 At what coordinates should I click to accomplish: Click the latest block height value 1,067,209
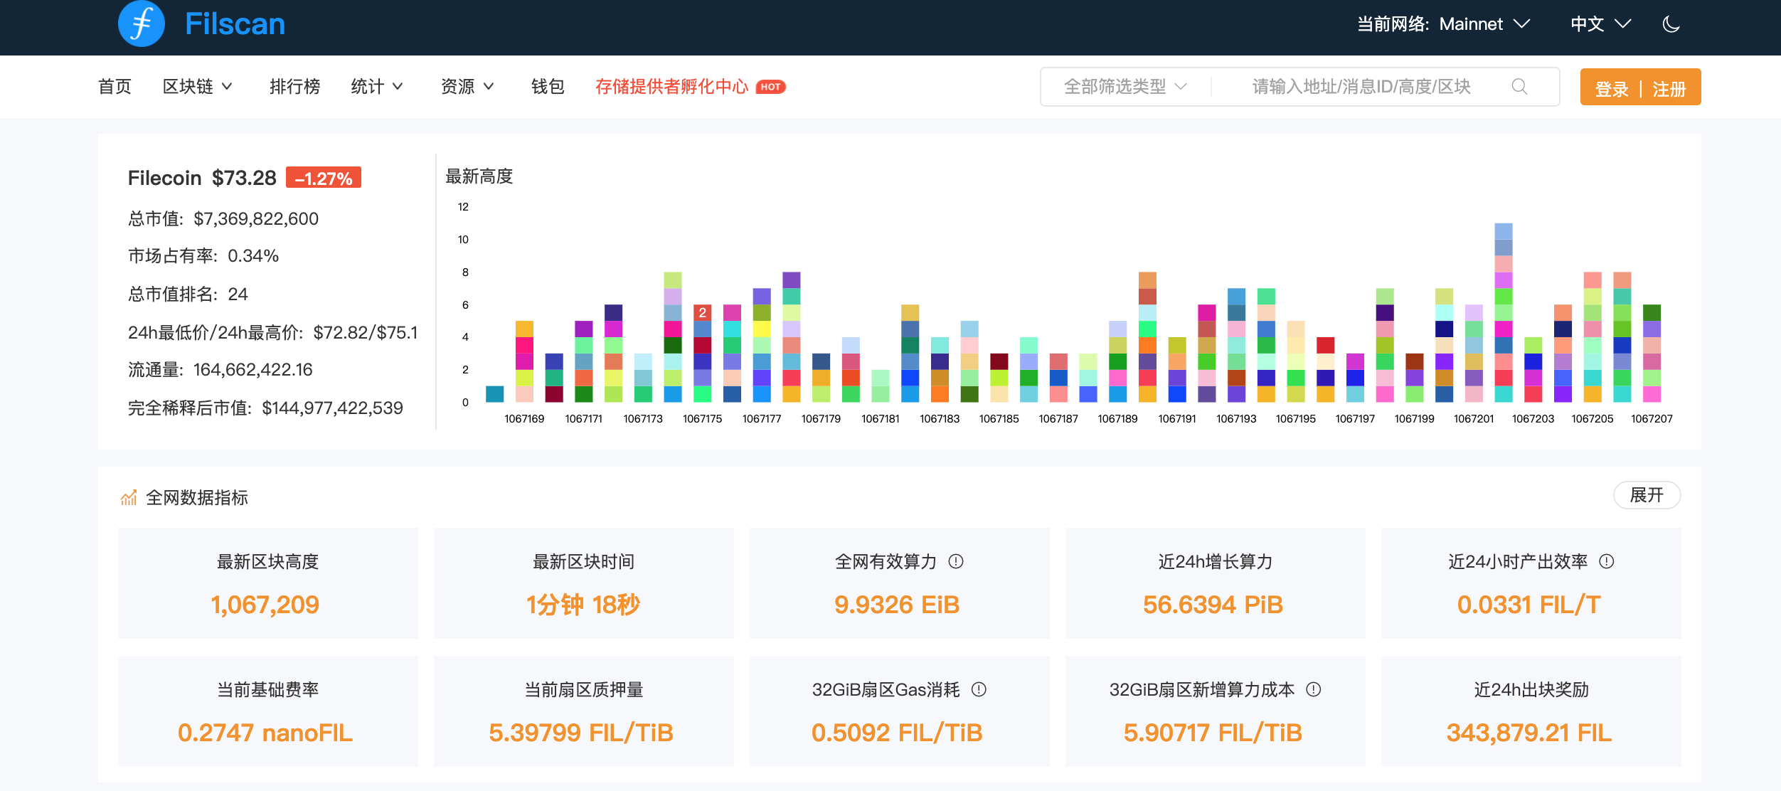pos(265,605)
